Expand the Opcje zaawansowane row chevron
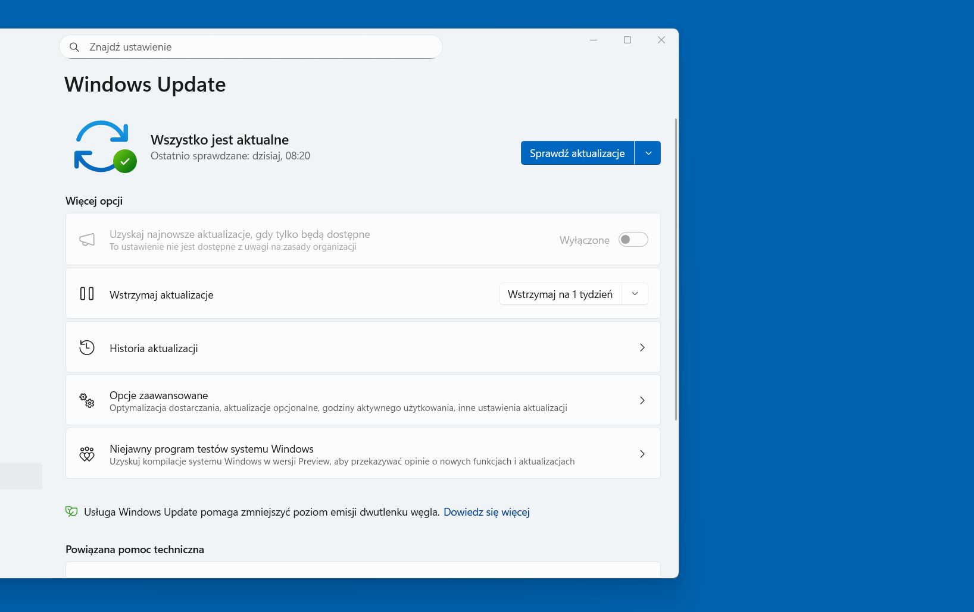 (642, 400)
